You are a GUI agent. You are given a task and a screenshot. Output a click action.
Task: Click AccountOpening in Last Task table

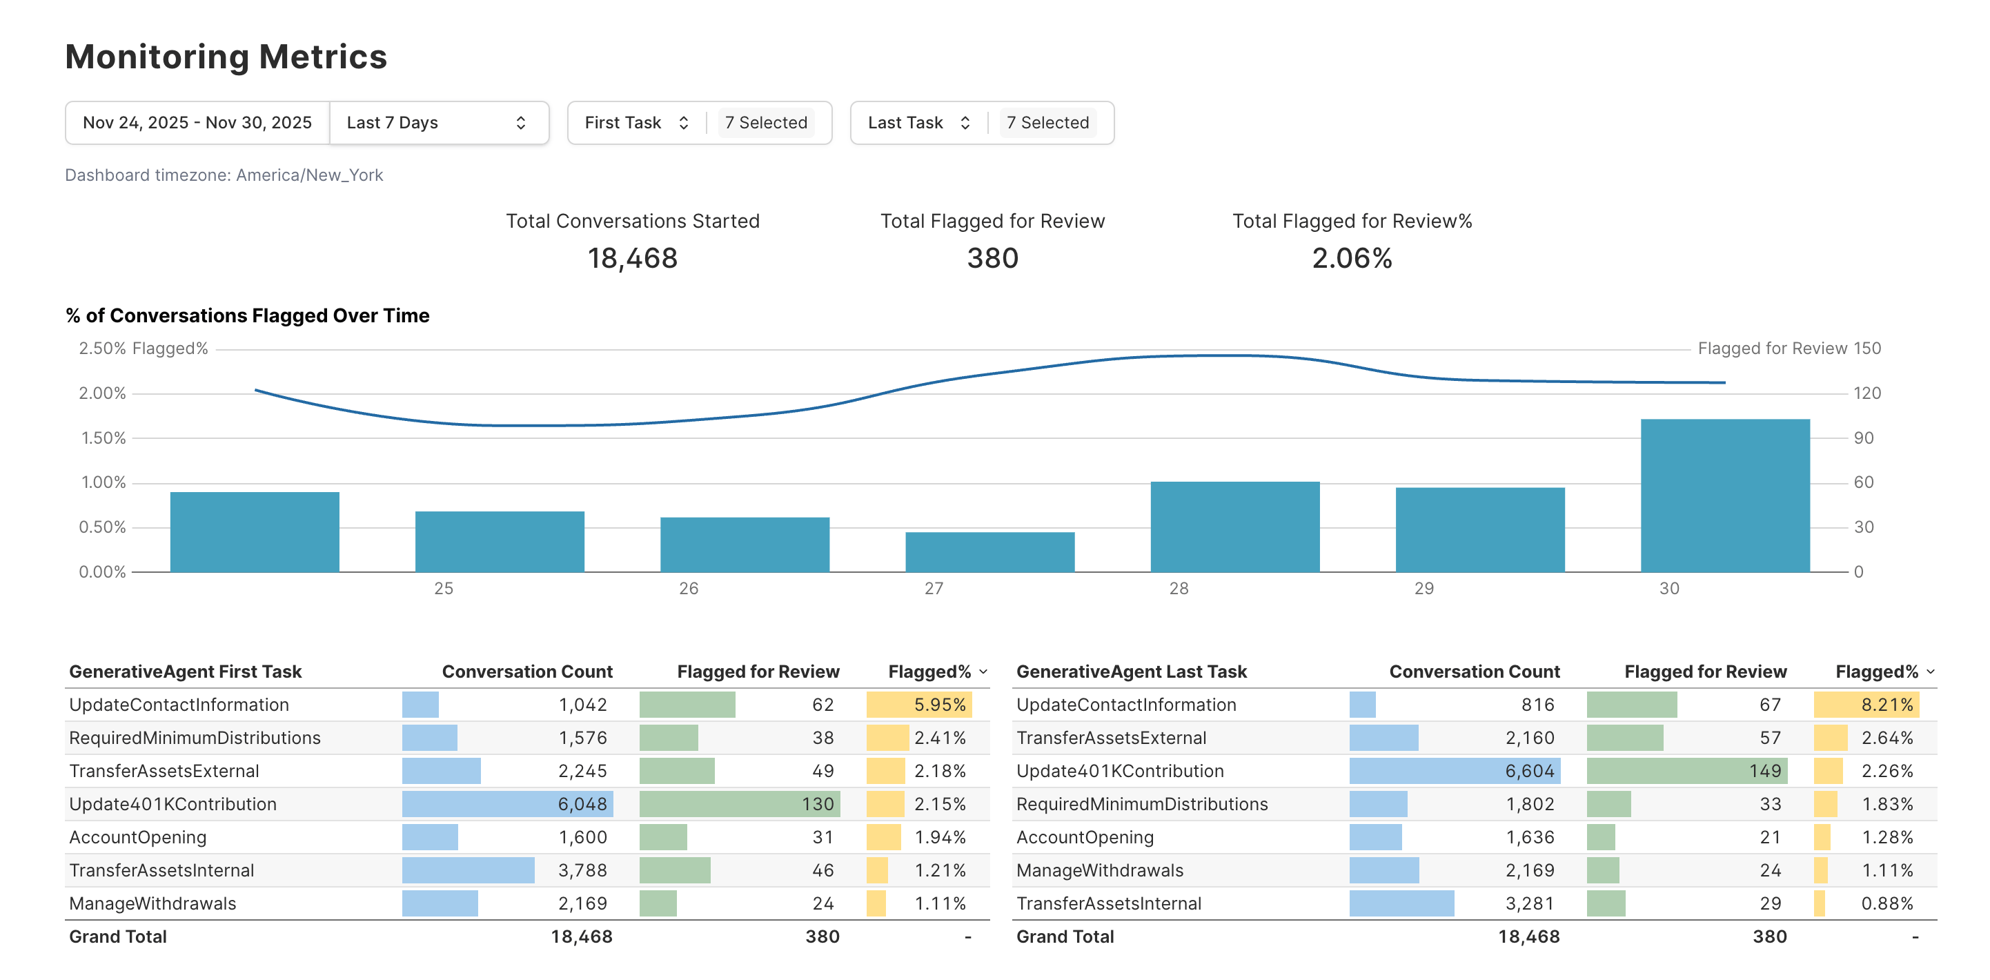[x=1085, y=837]
